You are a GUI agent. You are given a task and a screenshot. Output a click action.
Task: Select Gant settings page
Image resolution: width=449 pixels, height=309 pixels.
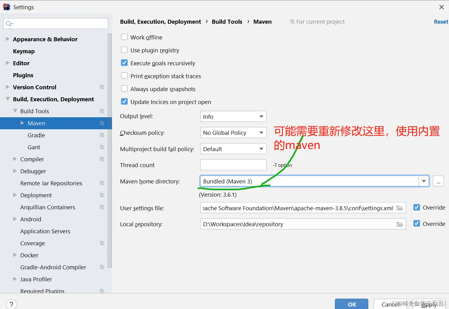(34, 147)
